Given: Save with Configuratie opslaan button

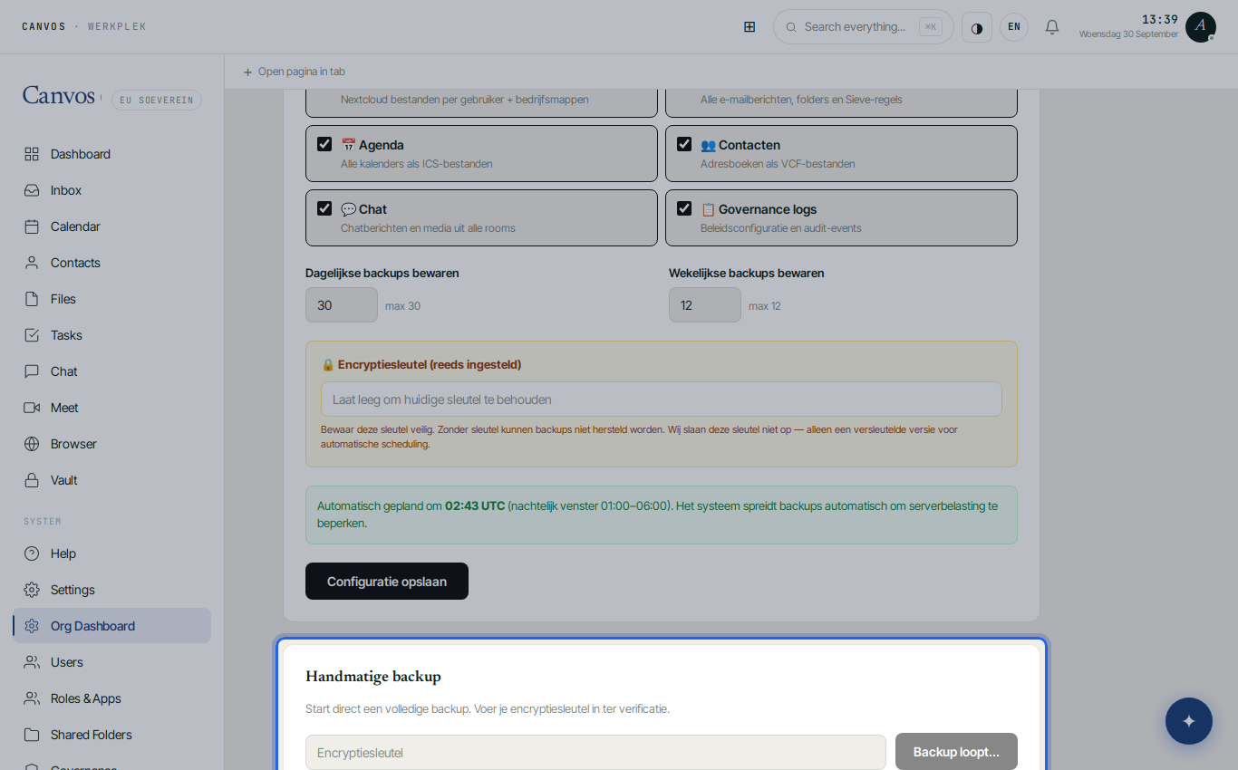Looking at the screenshot, I should [387, 582].
